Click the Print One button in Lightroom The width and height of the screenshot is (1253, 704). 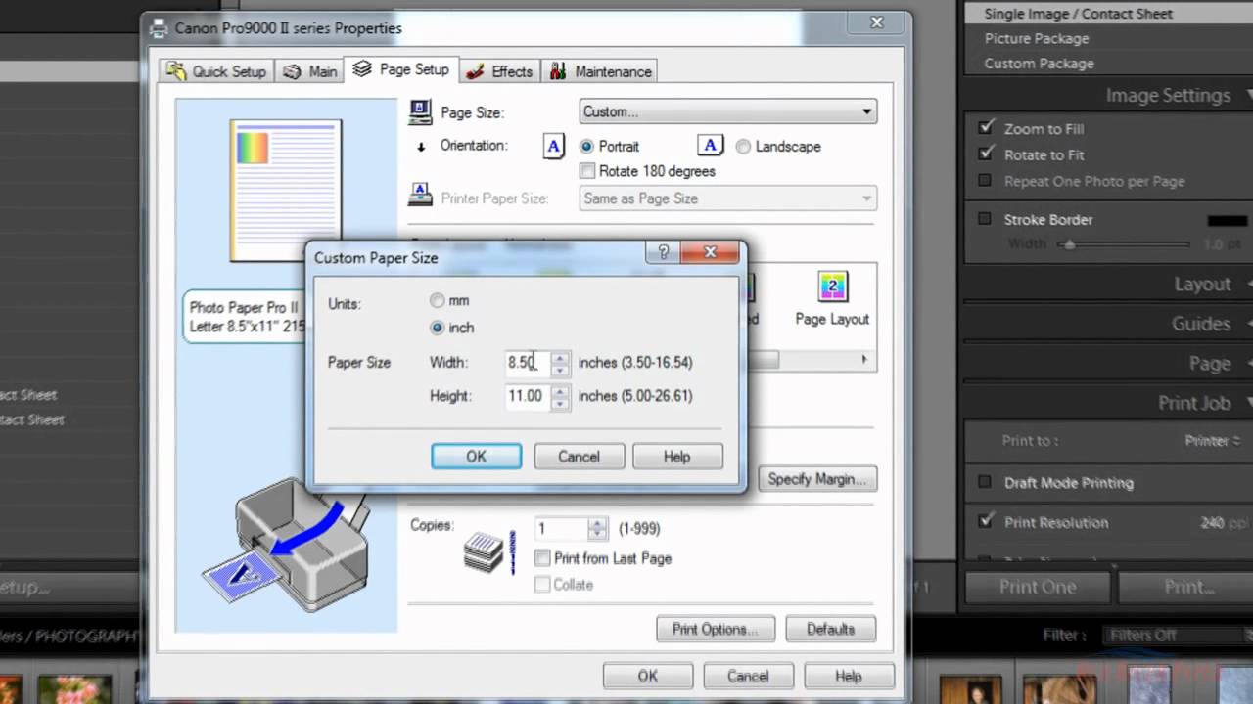coord(1039,587)
